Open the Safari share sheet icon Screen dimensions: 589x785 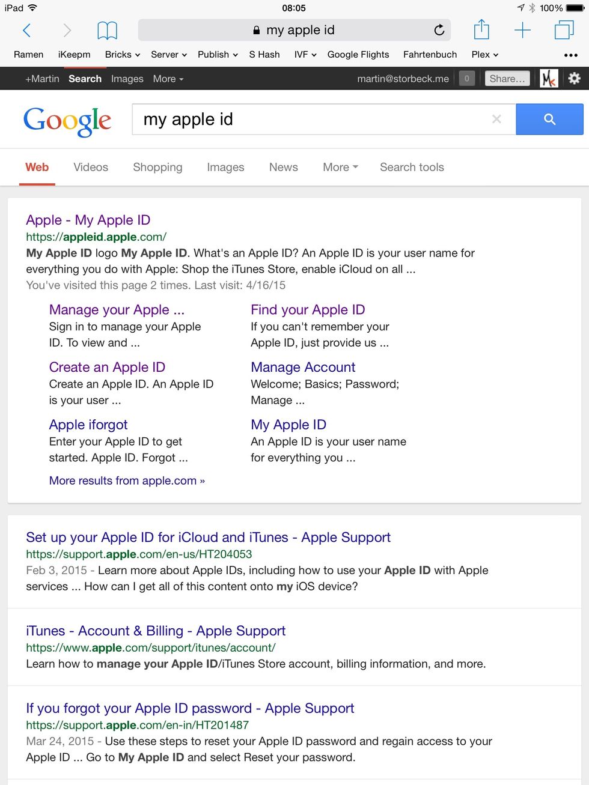pyautogui.click(x=481, y=29)
